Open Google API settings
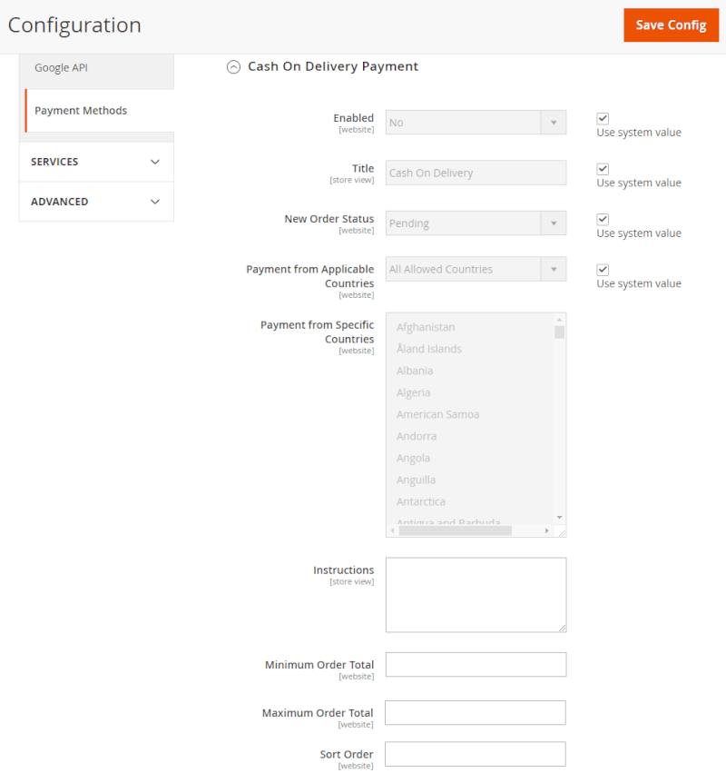This screenshot has width=726, height=783. point(61,66)
